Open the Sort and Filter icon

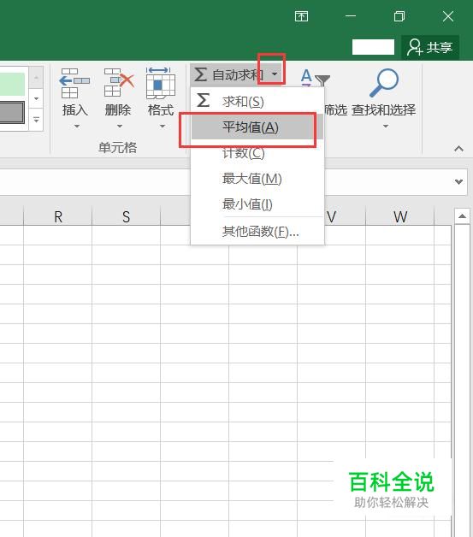(315, 79)
